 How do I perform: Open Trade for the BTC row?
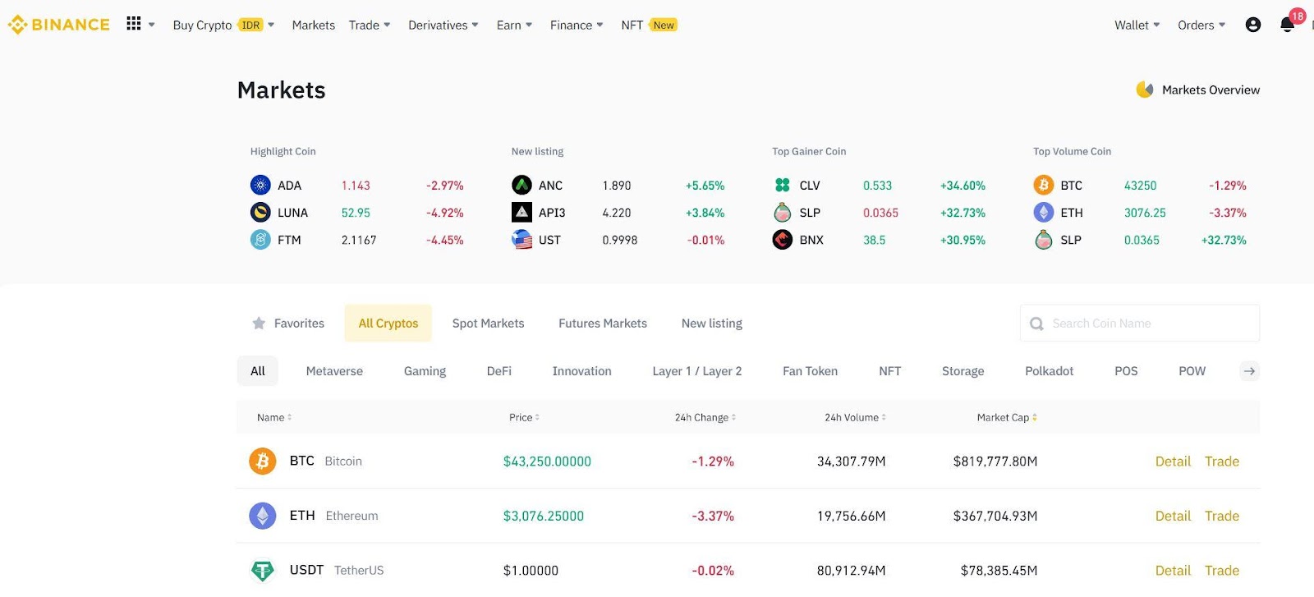1222,462
